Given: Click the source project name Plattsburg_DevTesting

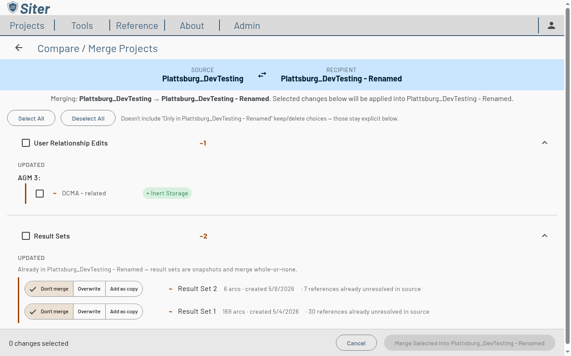Looking at the screenshot, I should (203, 79).
